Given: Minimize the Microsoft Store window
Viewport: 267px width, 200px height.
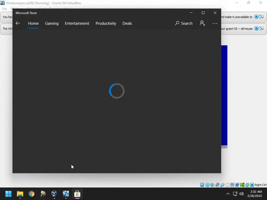Looking at the screenshot, I should click(191, 13).
